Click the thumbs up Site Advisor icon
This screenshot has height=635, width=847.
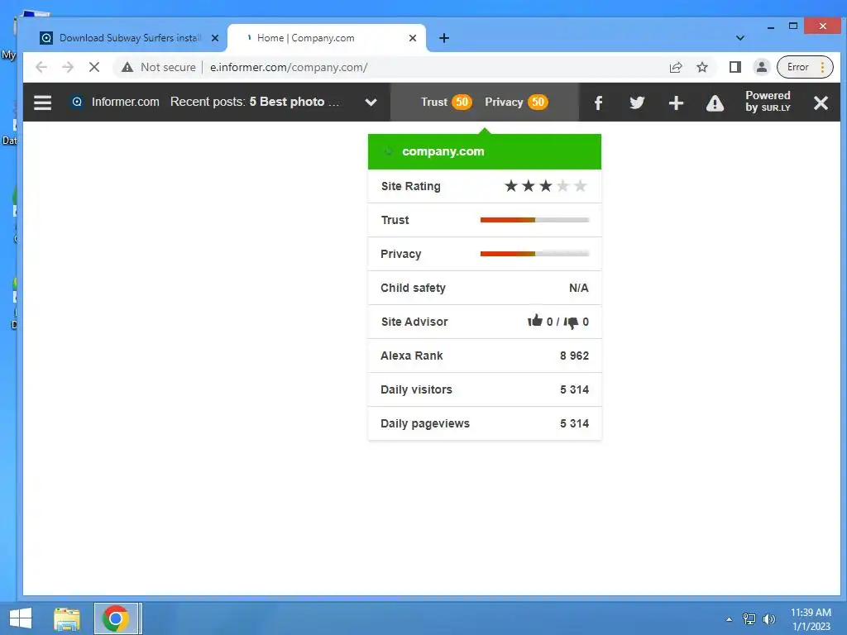coord(535,321)
